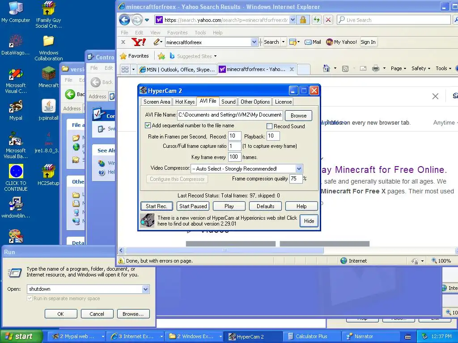Click the Internet Explorer Forward arrow button
458x343 pixels.
[137, 20]
